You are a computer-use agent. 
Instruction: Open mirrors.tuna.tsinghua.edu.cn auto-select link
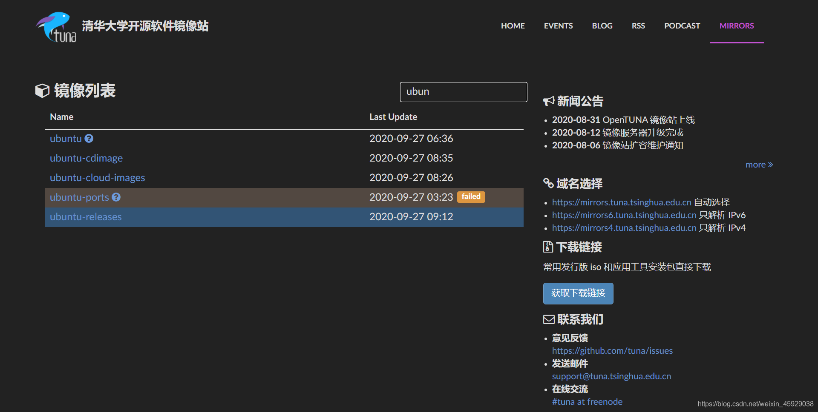click(622, 202)
